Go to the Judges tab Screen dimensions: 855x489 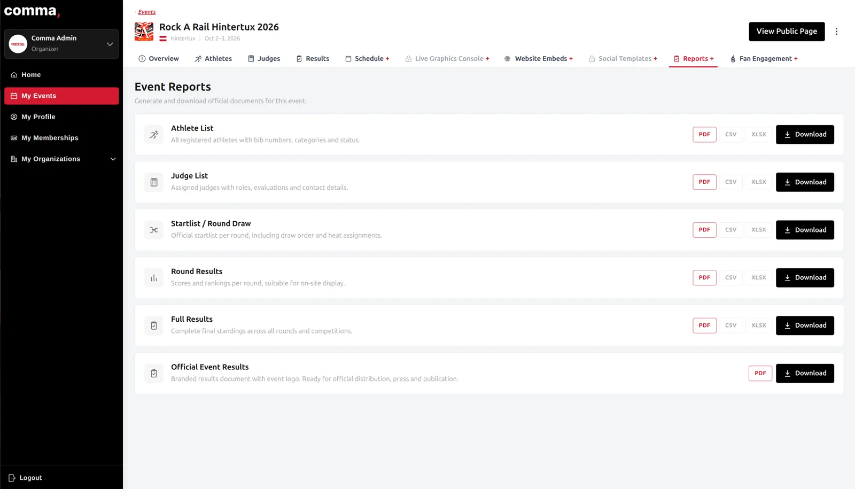[x=264, y=59]
